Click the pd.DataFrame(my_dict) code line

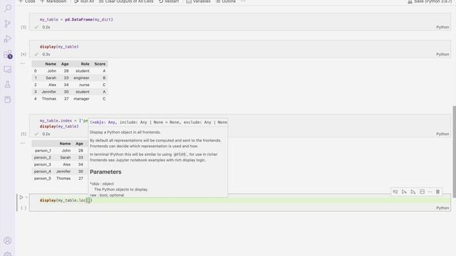click(76, 19)
